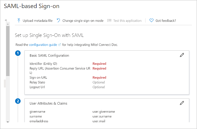
Task: Click the Logout Url label
Action: (x=37, y=87)
